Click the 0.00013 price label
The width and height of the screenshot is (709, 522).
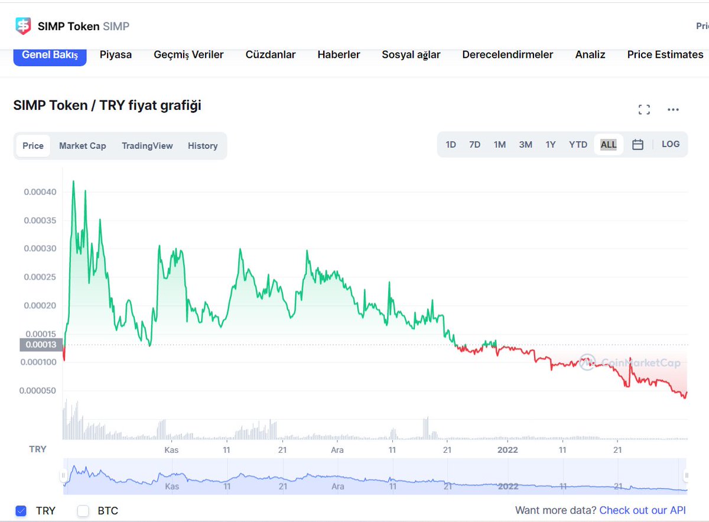coord(41,345)
